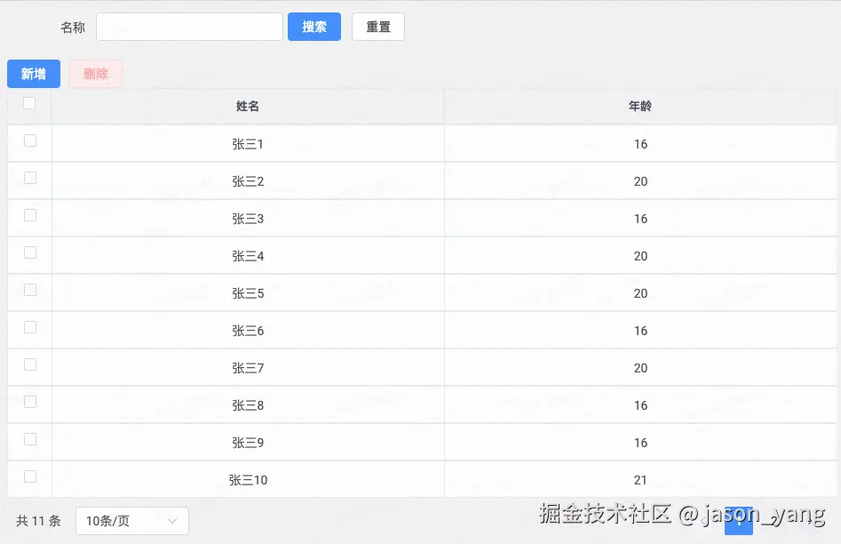
Task: Click the name cell 张三2
Action: [248, 181]
